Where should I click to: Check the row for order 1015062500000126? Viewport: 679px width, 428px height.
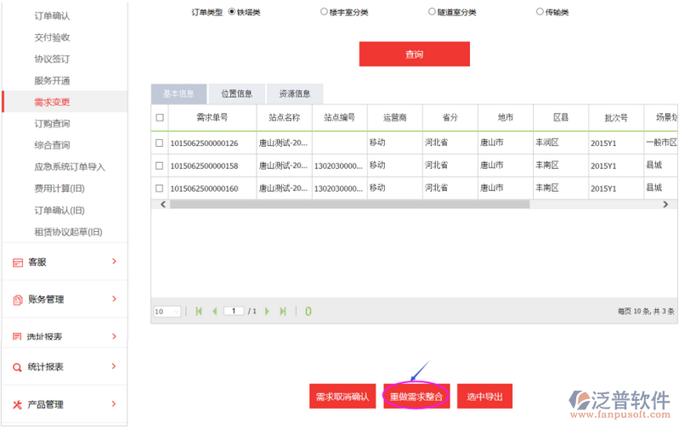tap(159, 143)
